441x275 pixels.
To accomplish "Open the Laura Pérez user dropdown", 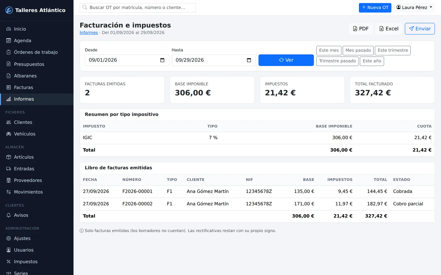I will (x=414, y=7).
